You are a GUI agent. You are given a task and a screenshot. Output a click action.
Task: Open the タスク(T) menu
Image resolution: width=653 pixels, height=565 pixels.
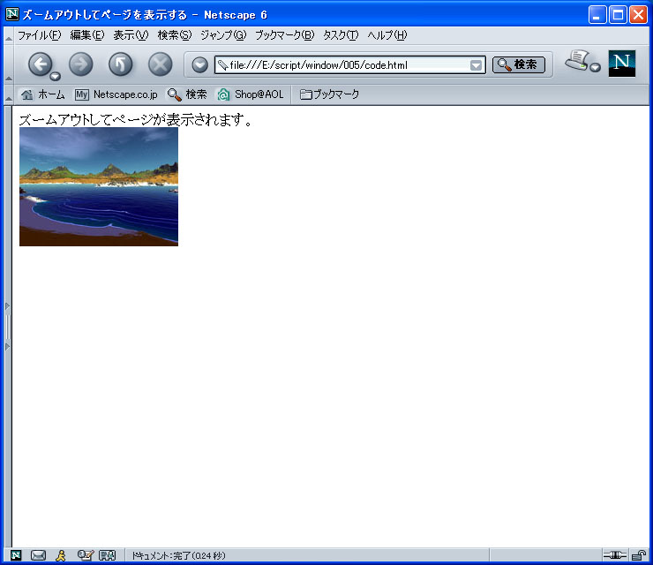pyautogui.click(x=341, y=35)
